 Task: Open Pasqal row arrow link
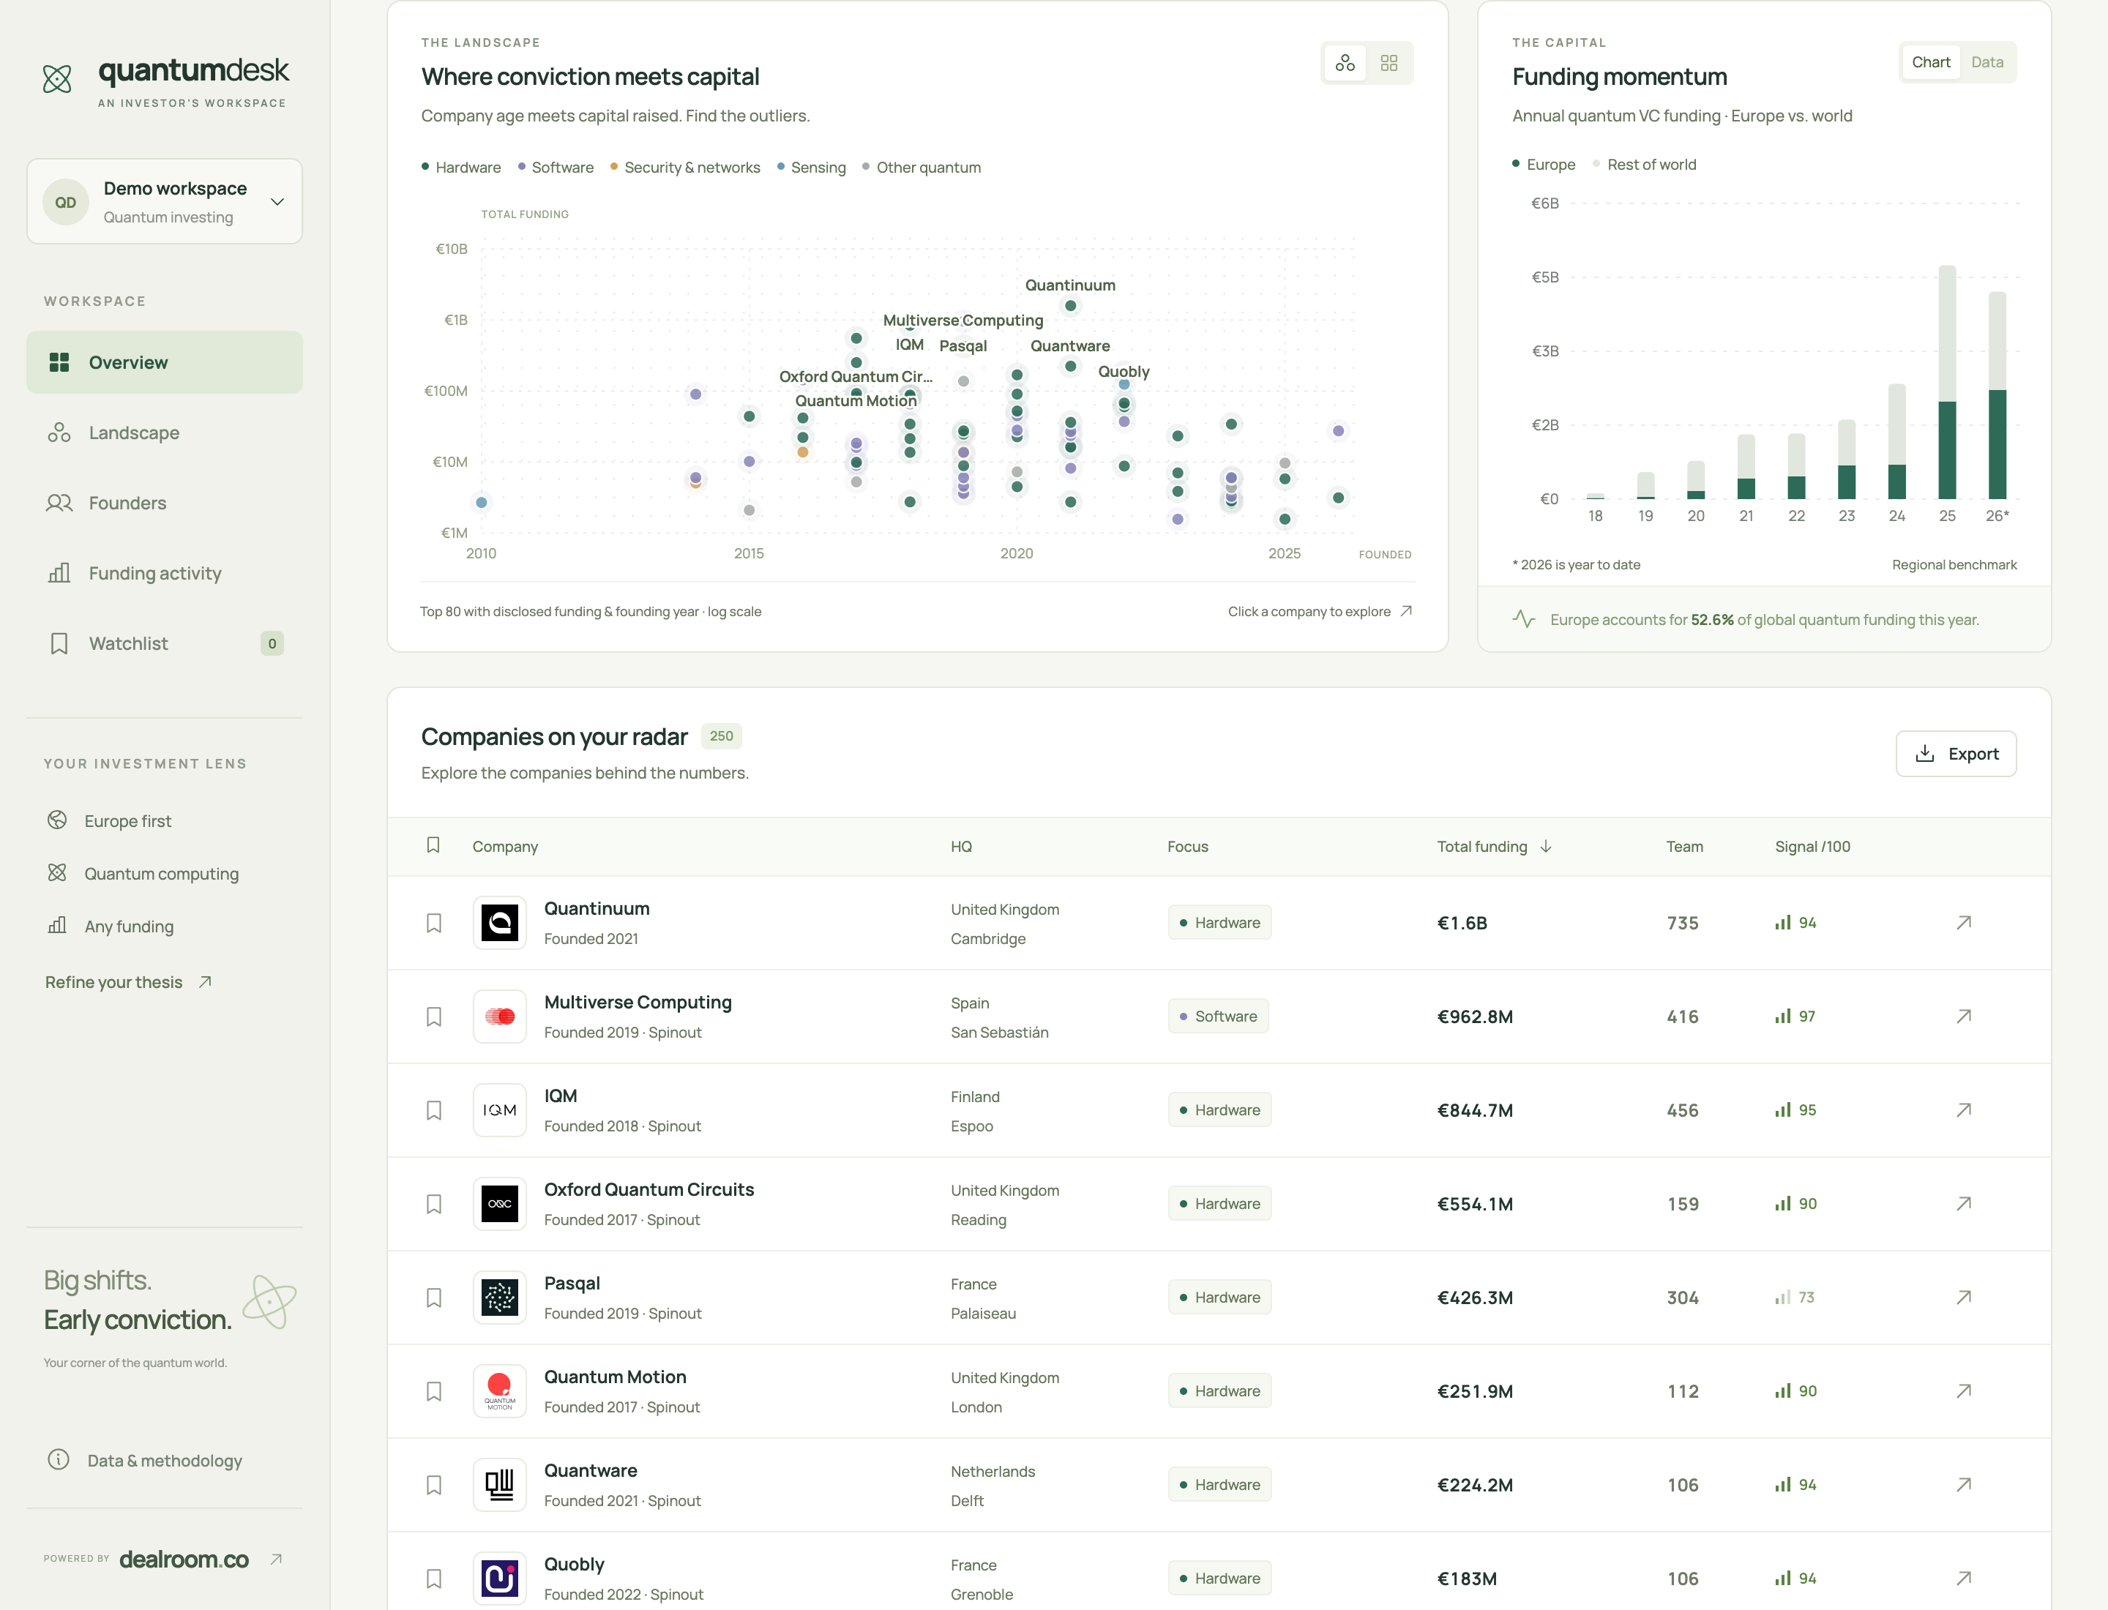point(1963,1298)
